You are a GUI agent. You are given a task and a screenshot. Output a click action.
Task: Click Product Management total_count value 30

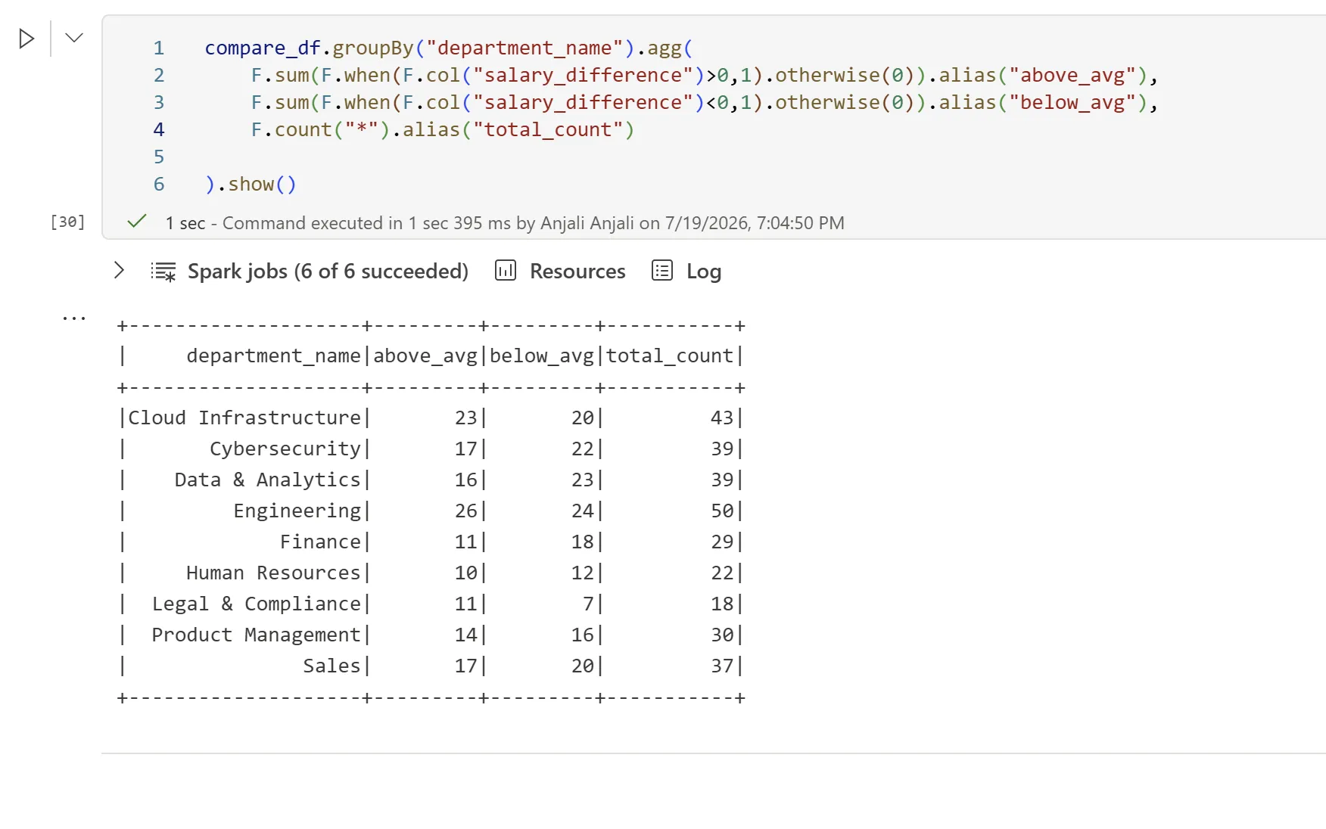tap(722, 635)
